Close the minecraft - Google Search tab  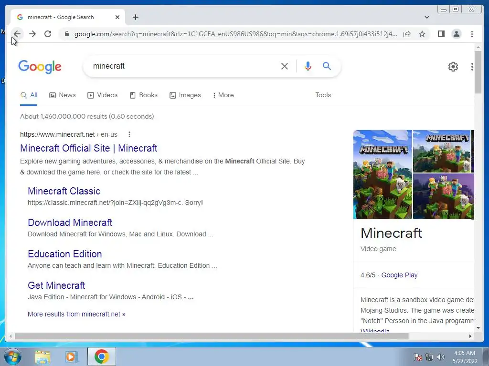tap(117, 17)
